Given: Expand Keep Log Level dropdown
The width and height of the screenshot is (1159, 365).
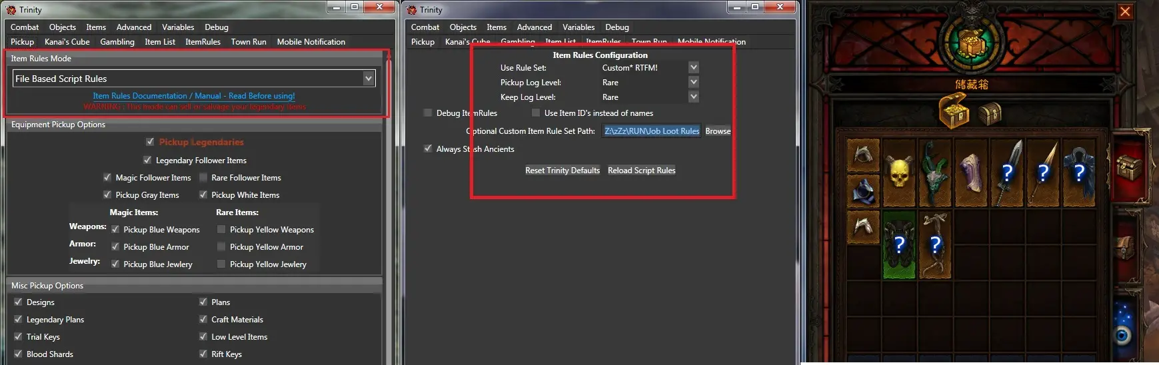Looking at the screenshot, I should point(694,97).
